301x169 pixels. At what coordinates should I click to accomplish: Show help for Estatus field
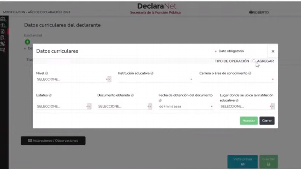click(50, 95)
